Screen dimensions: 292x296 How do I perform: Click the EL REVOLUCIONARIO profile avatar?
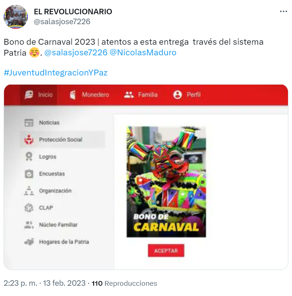point(16,17)
